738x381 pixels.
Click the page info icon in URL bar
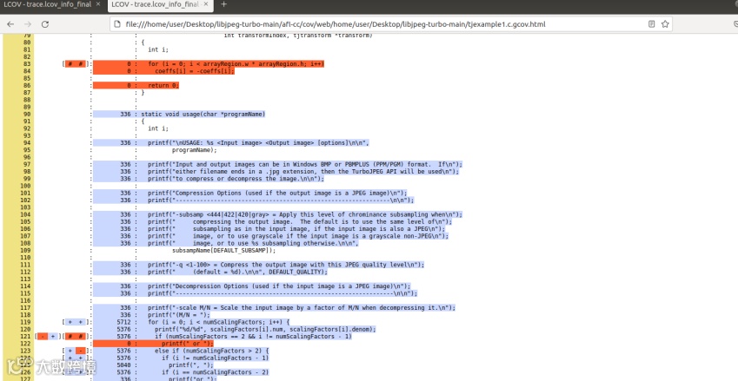pyautogui.click(x=116, y=24)
